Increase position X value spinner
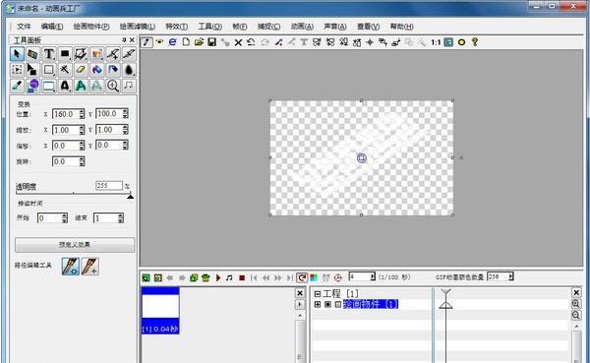 pyautogui.click(x=82, y=111)
